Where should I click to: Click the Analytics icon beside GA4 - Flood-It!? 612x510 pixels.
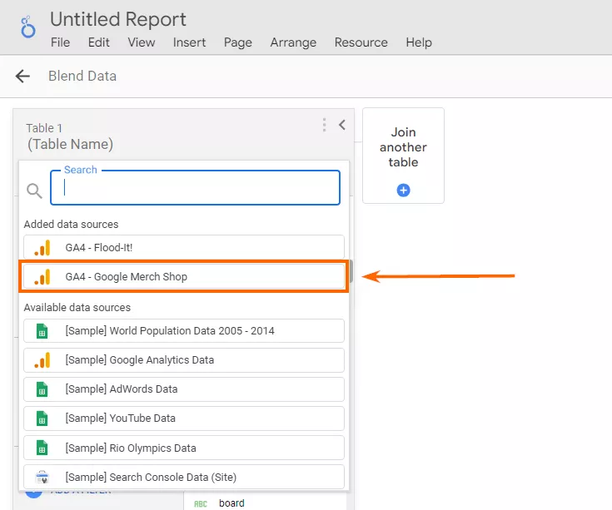pos(42,248)
